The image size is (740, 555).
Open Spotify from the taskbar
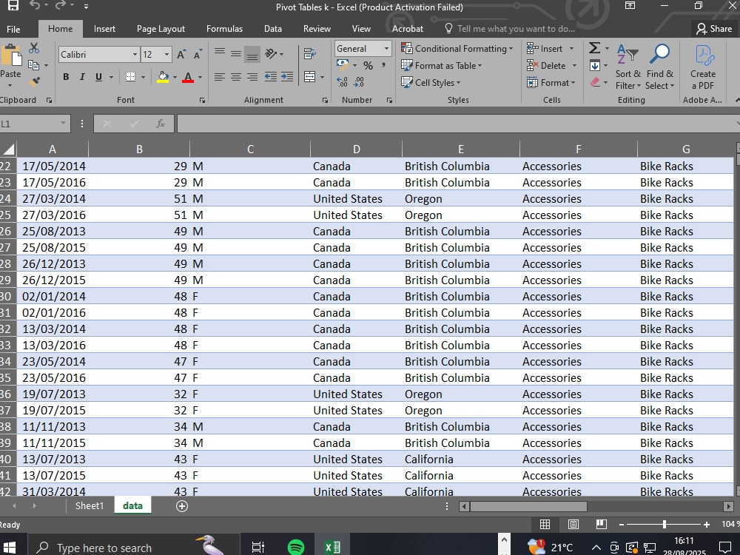296,548
